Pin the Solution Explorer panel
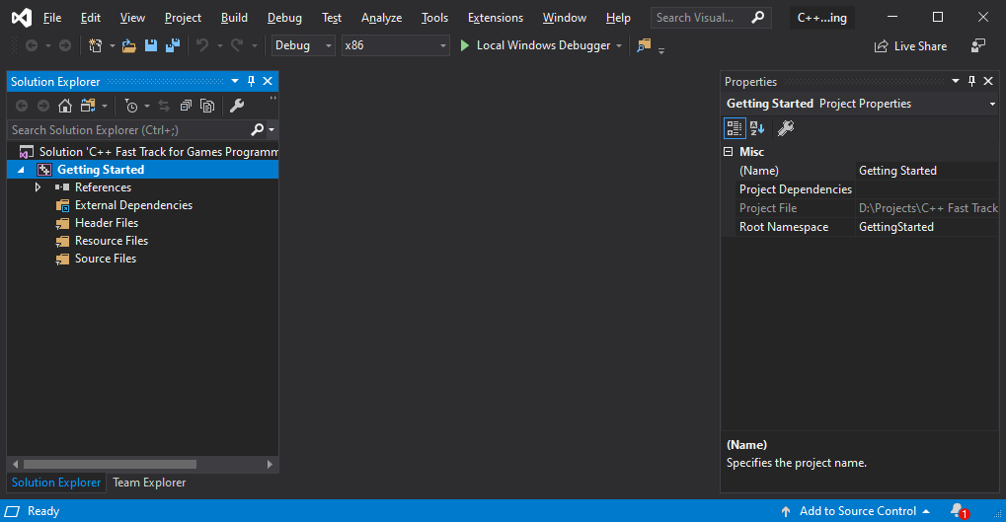This screenshot has height=522, width=1006. (251, 81)
